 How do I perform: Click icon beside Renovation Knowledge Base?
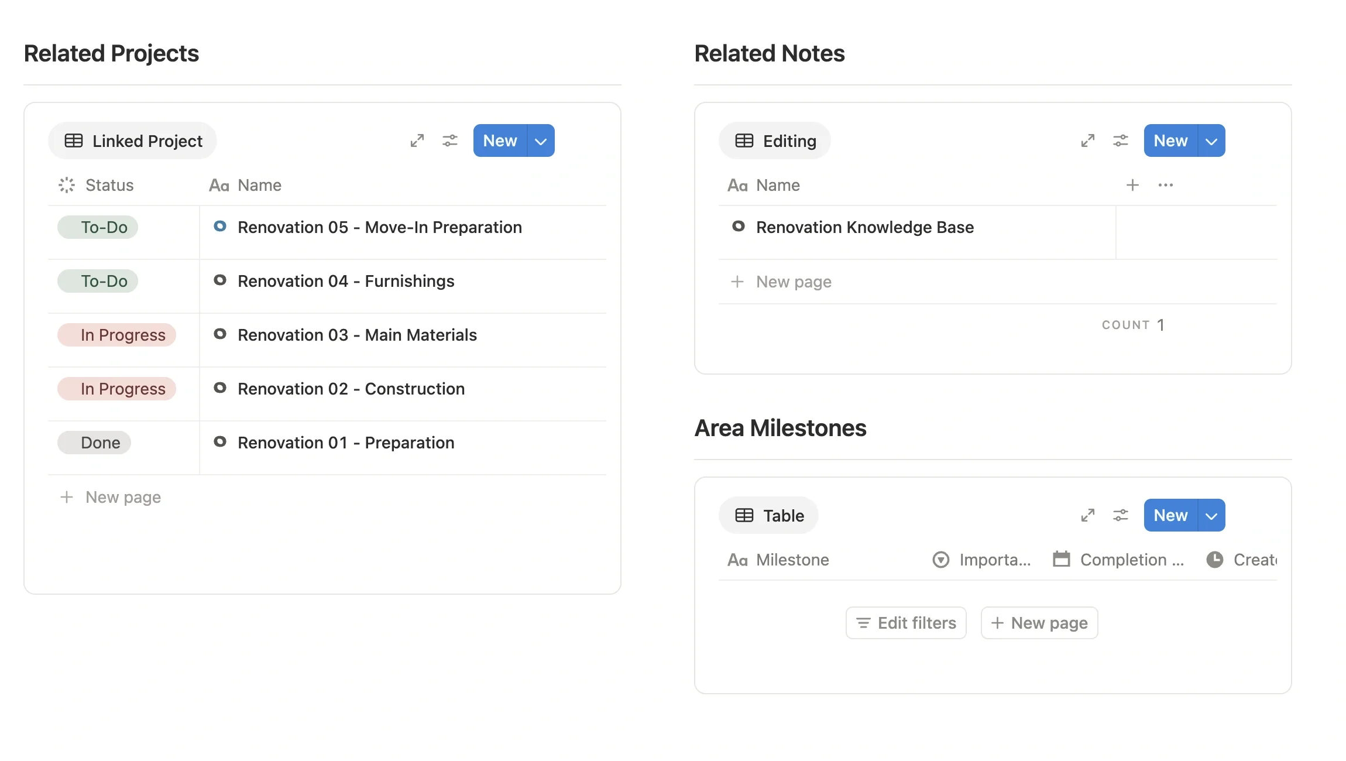(x=739, y=226)
